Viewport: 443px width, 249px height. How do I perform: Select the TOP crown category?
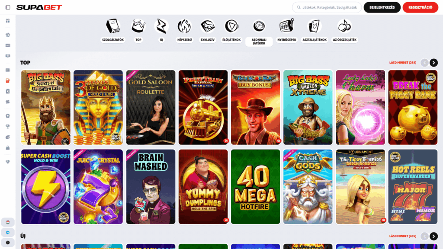(x=138, y=31)
